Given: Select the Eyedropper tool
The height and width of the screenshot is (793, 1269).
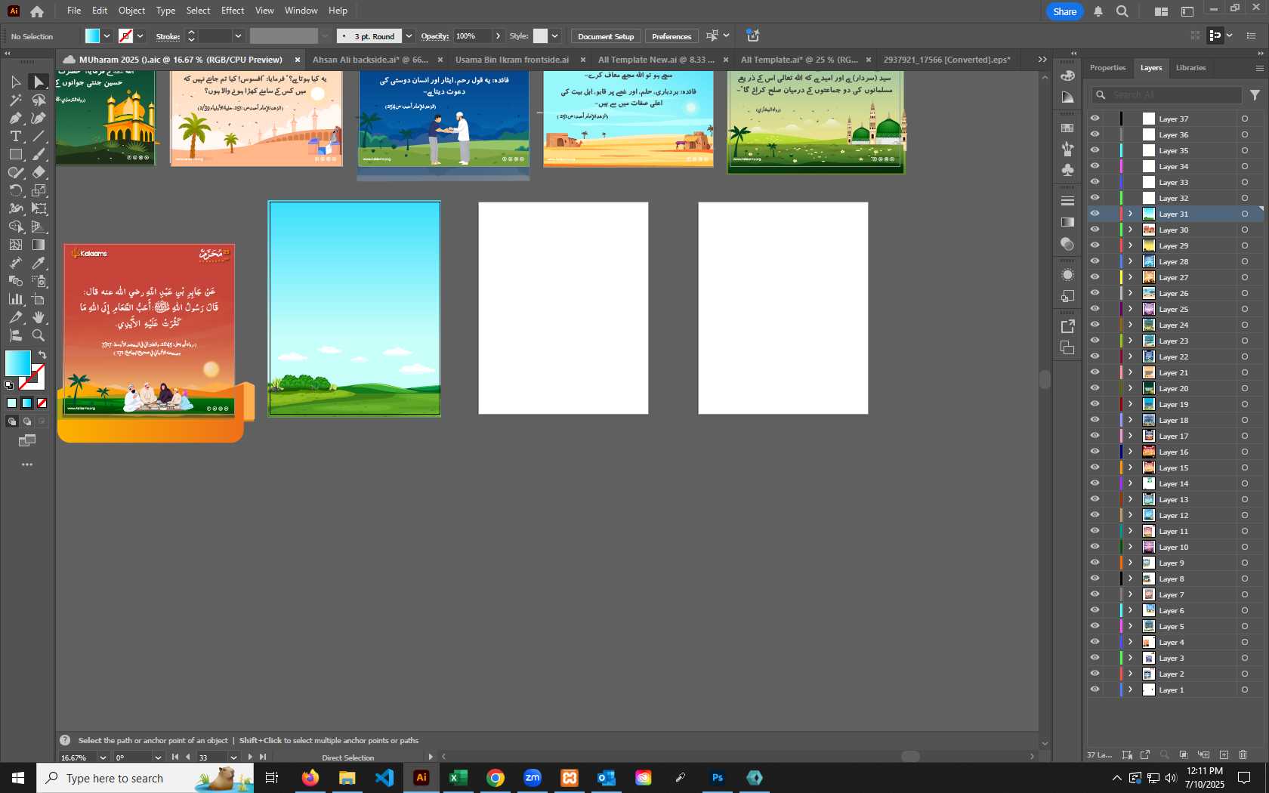Looking at the screenshot, I should (39, 263).
